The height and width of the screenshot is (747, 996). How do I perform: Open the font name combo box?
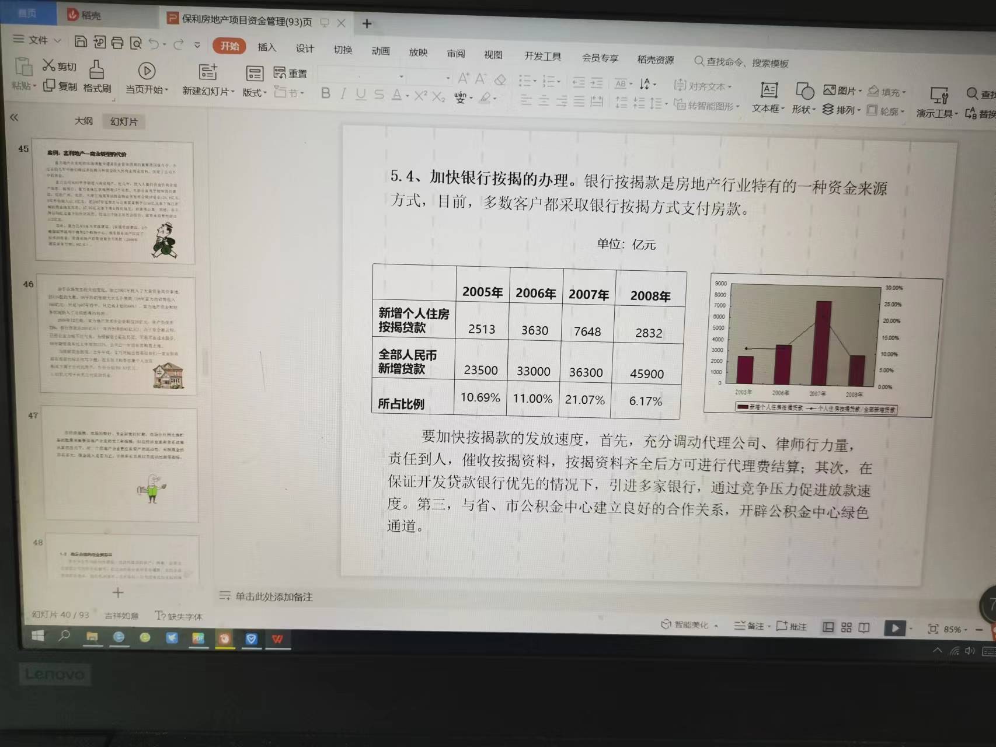(x=361, y=76)
